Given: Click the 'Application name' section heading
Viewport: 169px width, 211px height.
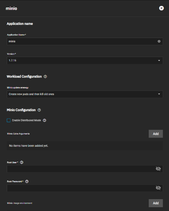Looking at the screenshot, I should click(20, 24).
